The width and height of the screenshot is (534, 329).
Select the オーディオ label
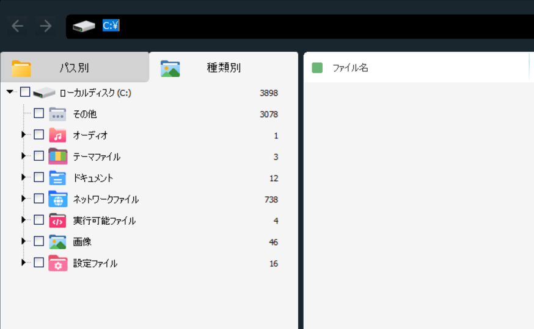[x=90, y=135]
